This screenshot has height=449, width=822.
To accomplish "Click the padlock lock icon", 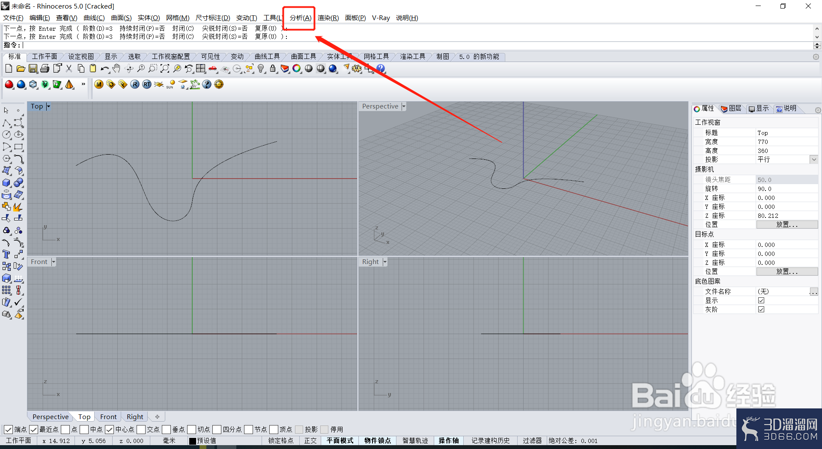I will tap(273, 68).
